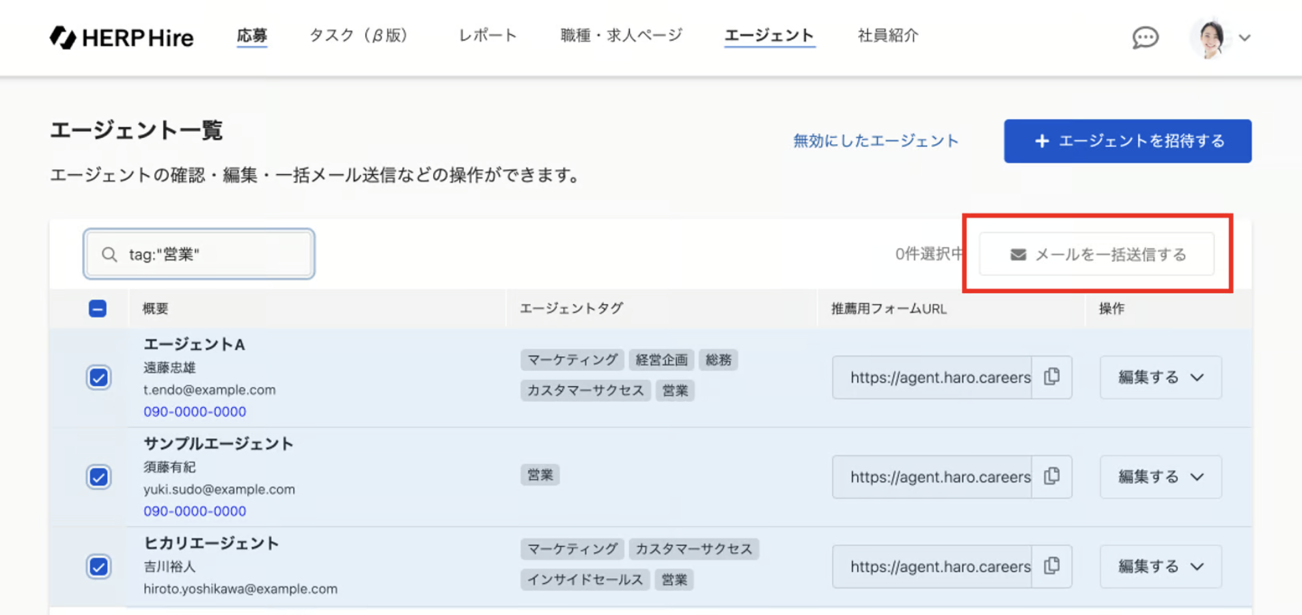The image size is (1302, 615).
Task: Copy ヒカリエージェント's referral form URL
Action: (1052, 566)
